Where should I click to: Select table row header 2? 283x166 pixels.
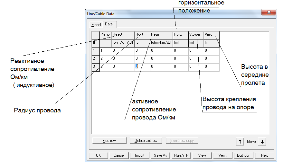click(96, 59)
